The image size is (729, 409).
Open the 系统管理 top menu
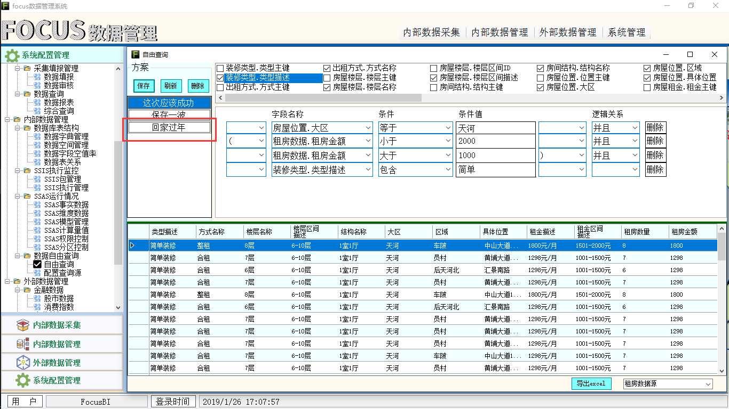click(x=627, y=32)
